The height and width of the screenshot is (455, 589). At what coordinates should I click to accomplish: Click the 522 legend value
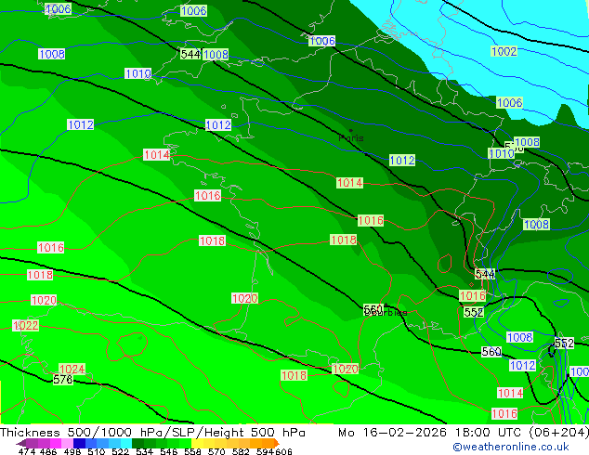click(x=120, y=451)
